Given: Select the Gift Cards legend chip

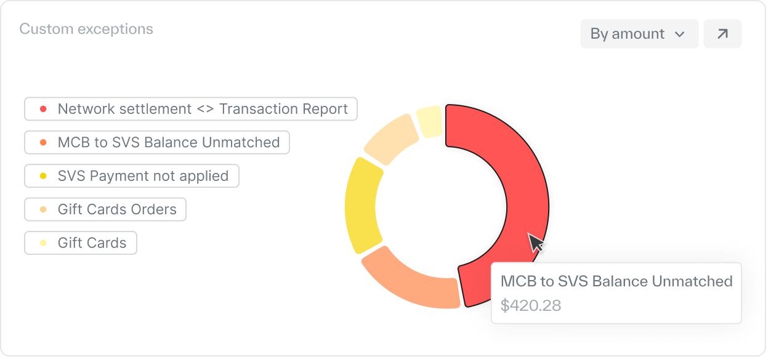Looking at the screenshot, I should [81, 243].
